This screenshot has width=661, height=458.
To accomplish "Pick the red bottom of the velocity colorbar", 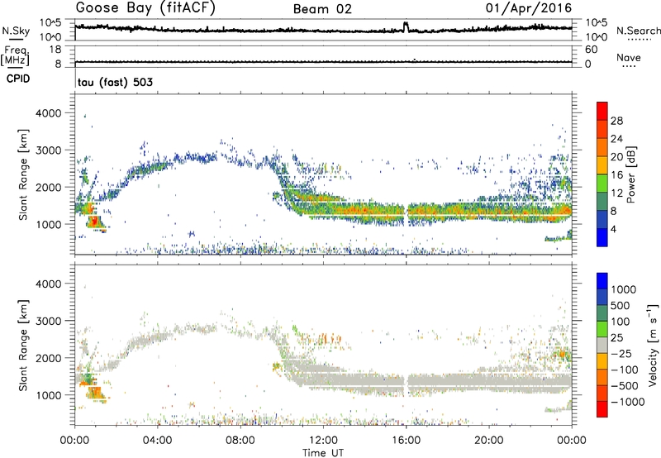I will 602,409.
